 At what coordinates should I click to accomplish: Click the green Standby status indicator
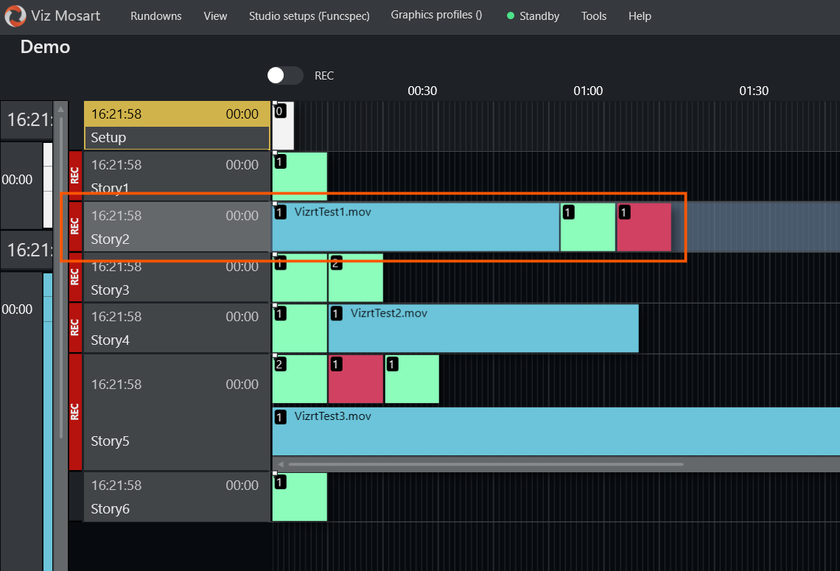[x=511, y=16]
